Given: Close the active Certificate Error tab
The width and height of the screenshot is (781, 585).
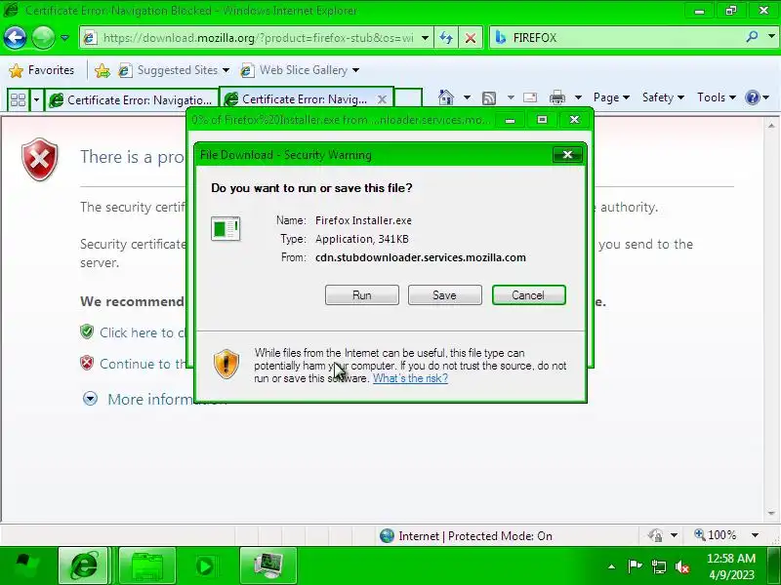Looking at the screenshot, I should point(382,99).
